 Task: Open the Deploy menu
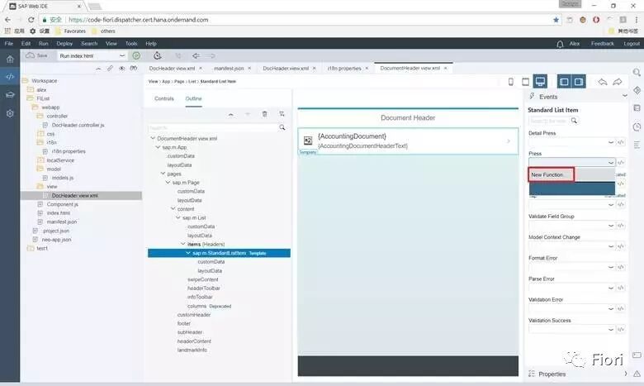point(64,44)
